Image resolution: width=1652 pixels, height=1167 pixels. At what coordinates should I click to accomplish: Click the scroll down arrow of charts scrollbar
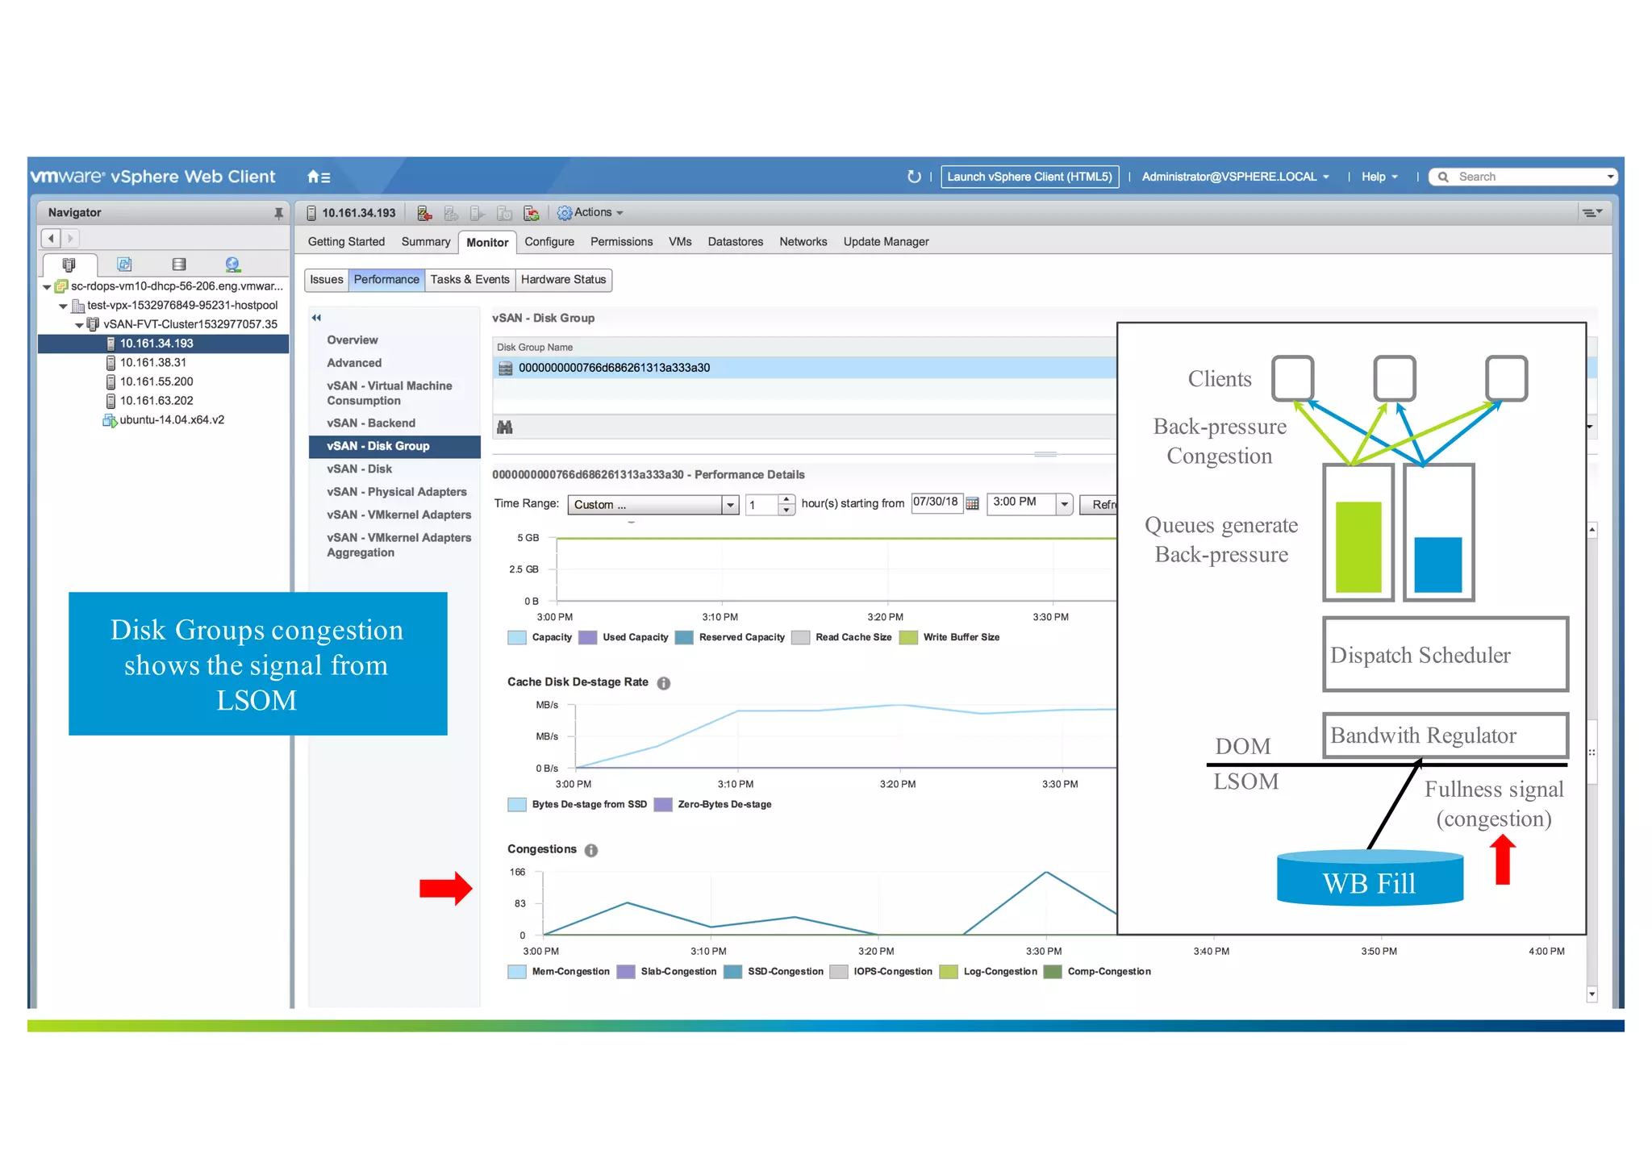pos(1592,994)
